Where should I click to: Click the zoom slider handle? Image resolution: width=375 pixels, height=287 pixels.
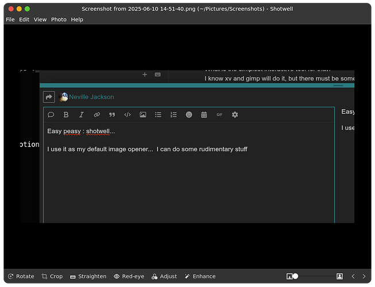coord(295,276)
